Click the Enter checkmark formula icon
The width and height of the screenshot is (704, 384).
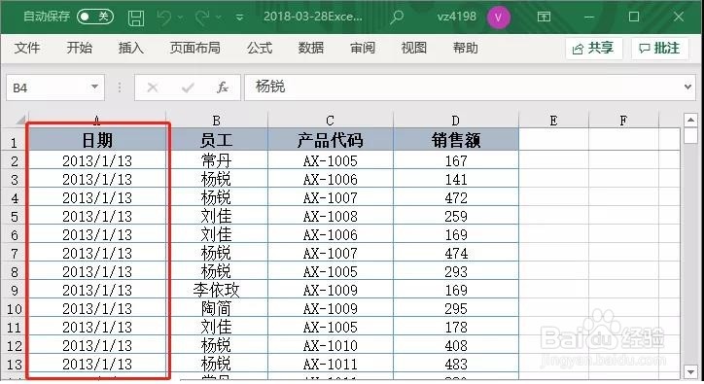point(188,87)
